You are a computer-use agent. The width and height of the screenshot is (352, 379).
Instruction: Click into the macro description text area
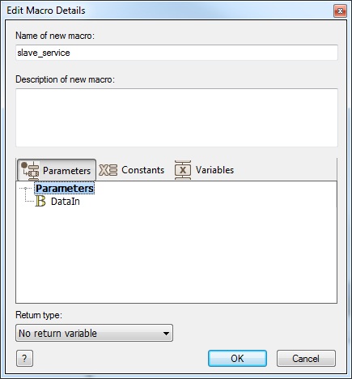(x=176, y=117)
